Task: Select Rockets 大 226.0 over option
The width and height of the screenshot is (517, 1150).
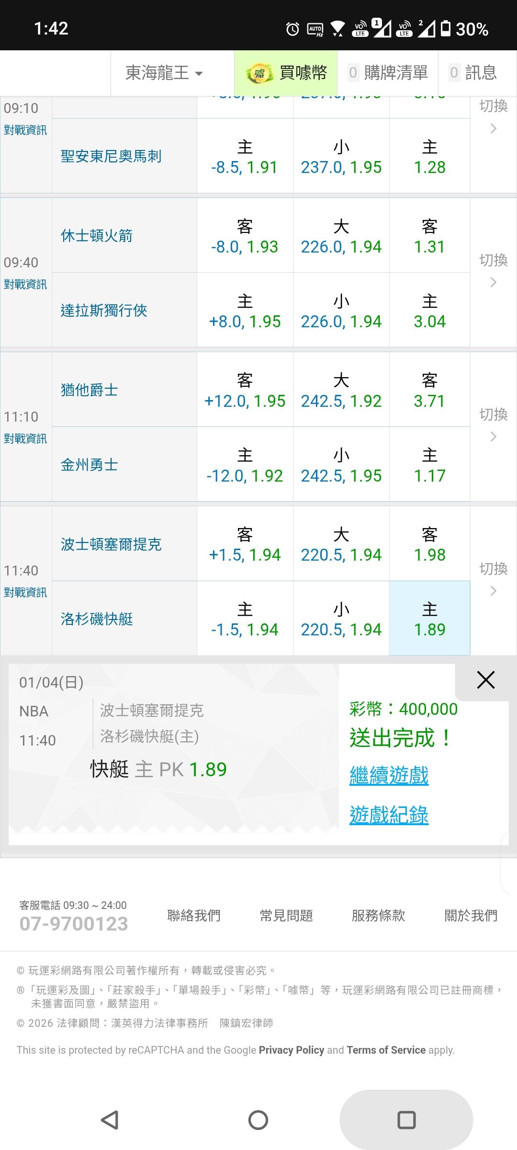Action: [x=341, y=236]
